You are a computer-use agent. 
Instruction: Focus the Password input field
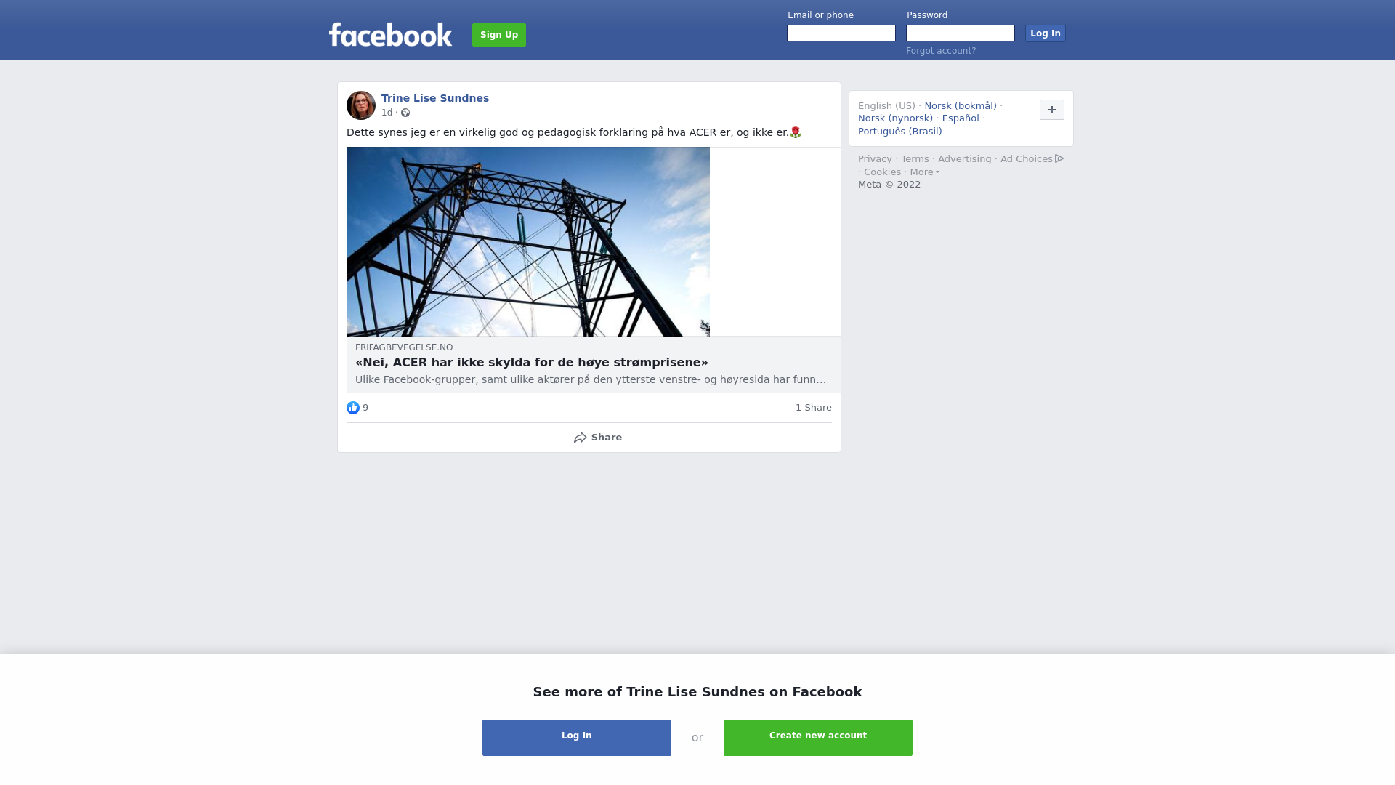pos(961,33)
